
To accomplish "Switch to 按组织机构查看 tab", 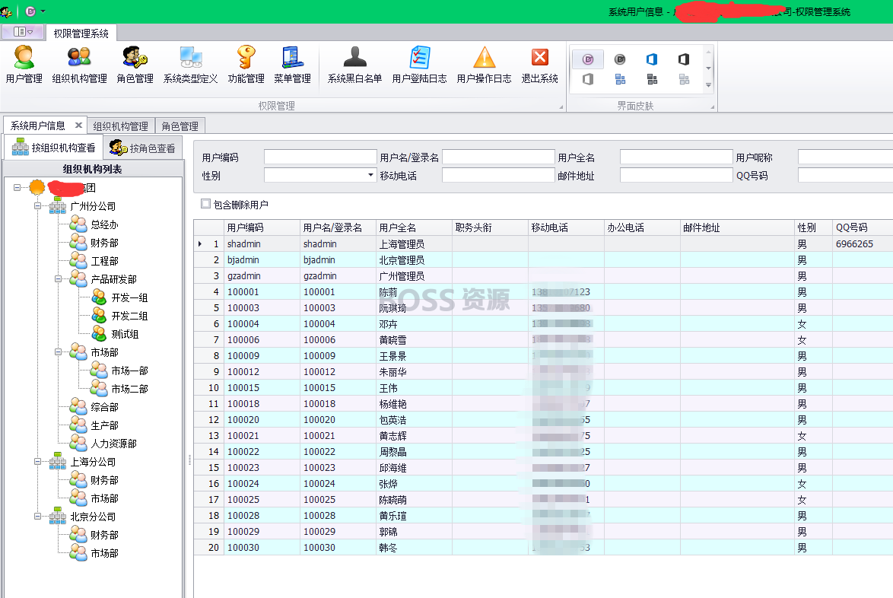I will click(53, 148).
